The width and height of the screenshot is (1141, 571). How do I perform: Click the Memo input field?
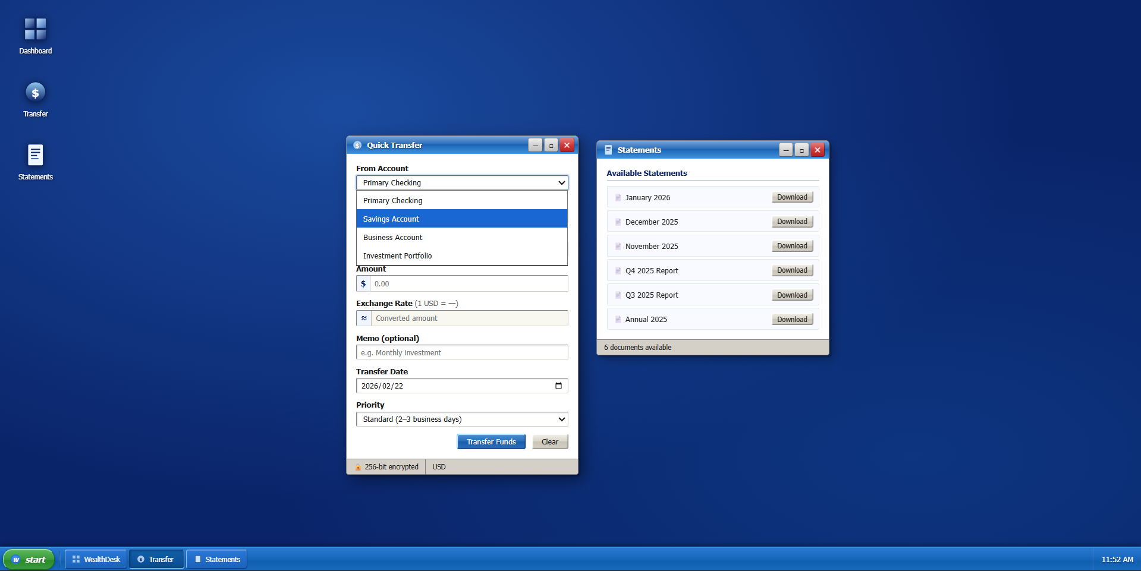(x=462, y=352)
